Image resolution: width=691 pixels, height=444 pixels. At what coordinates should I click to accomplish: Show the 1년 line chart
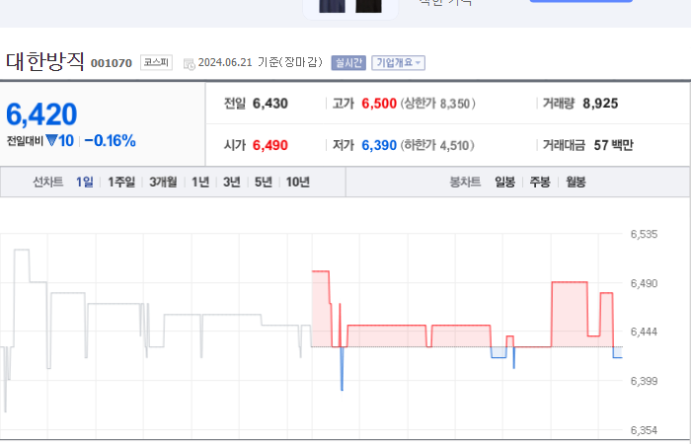tap(200, 182)
